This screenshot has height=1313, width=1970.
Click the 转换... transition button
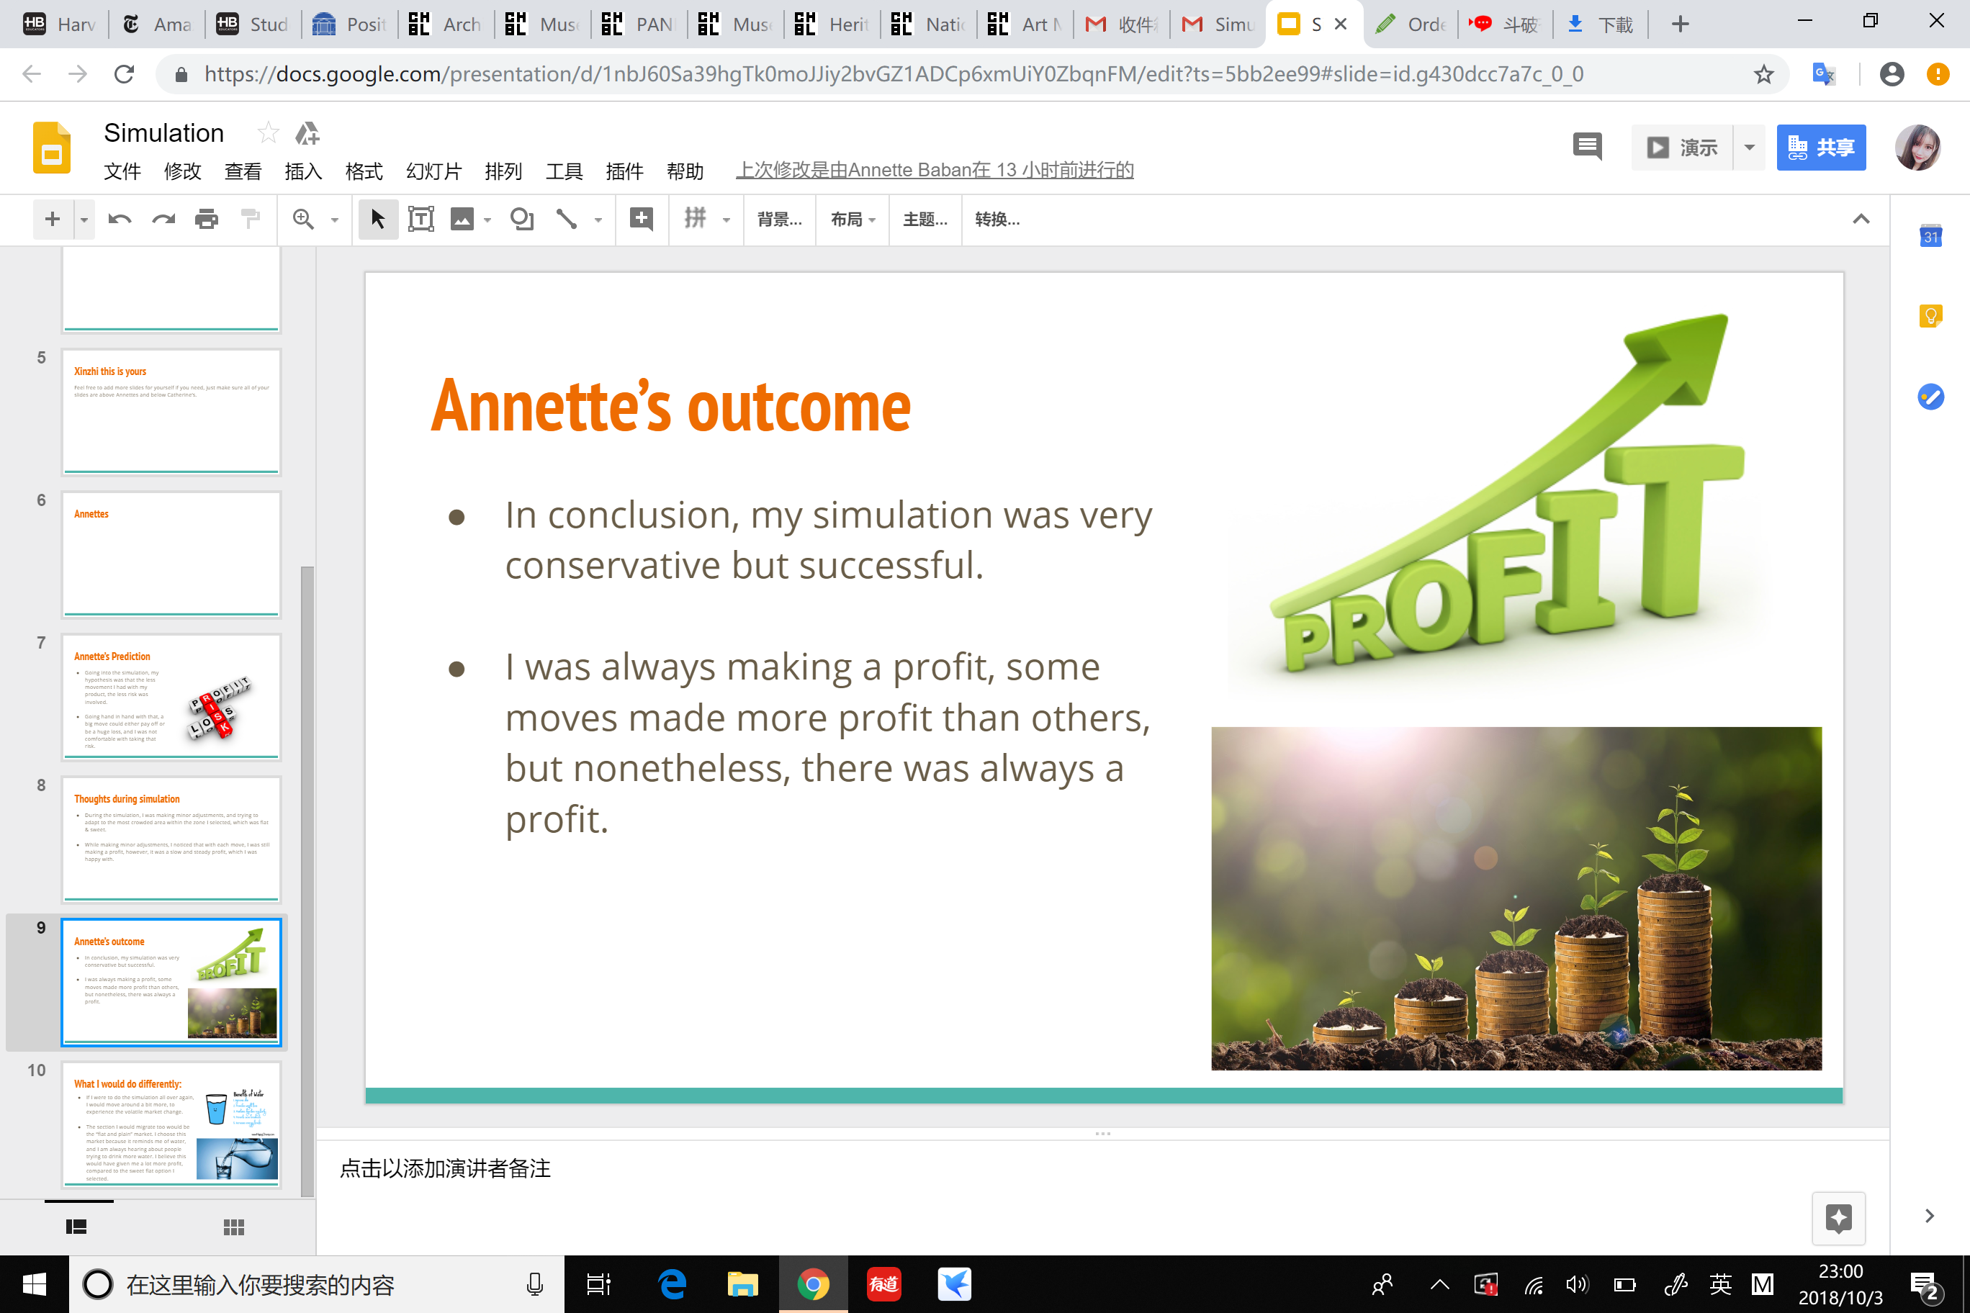997,220
